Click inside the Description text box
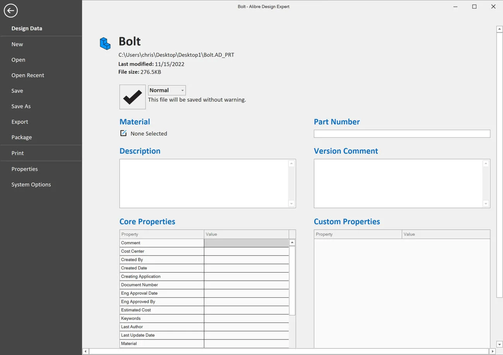 tap(204, 184)
